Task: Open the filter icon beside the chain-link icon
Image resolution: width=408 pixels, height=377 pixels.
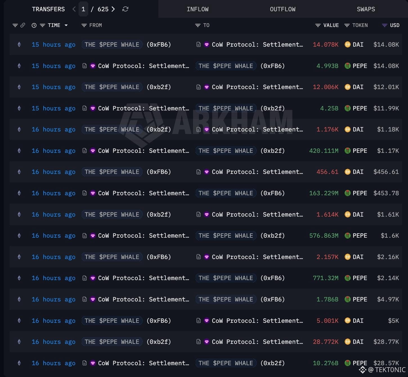Action: point(15,25)
